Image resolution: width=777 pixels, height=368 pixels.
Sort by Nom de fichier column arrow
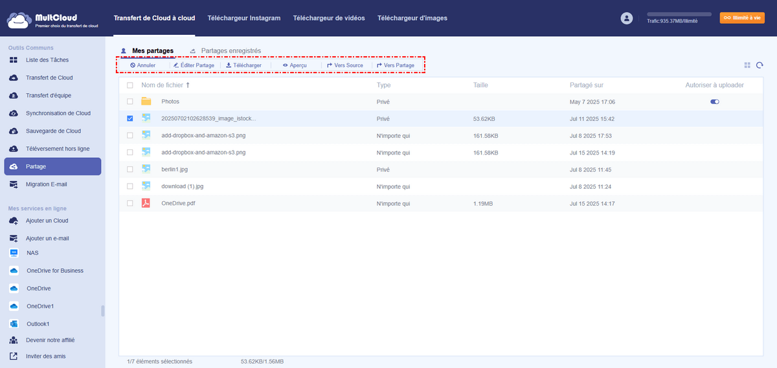[188, 85]
